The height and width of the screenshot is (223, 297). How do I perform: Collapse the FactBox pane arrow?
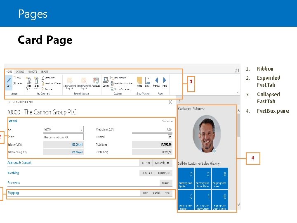pyautogui.click(x=179, y=101)
